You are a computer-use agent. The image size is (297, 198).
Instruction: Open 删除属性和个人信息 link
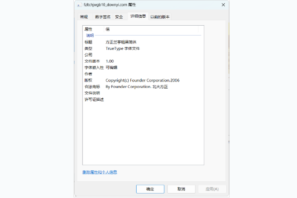pos(99,172)
